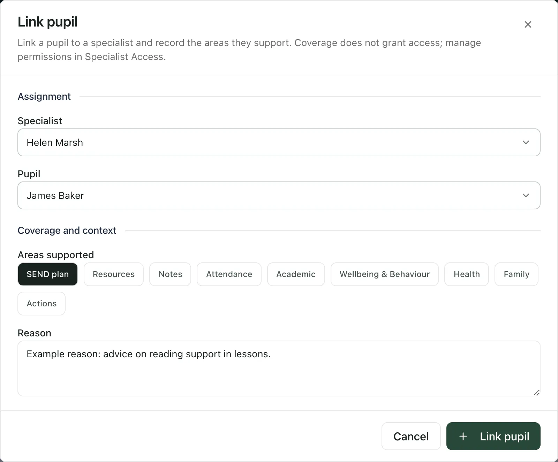Viewport: 558px width, 462px height.
Task: Click the Pupil field label
Action: click(x=29, y=174)
